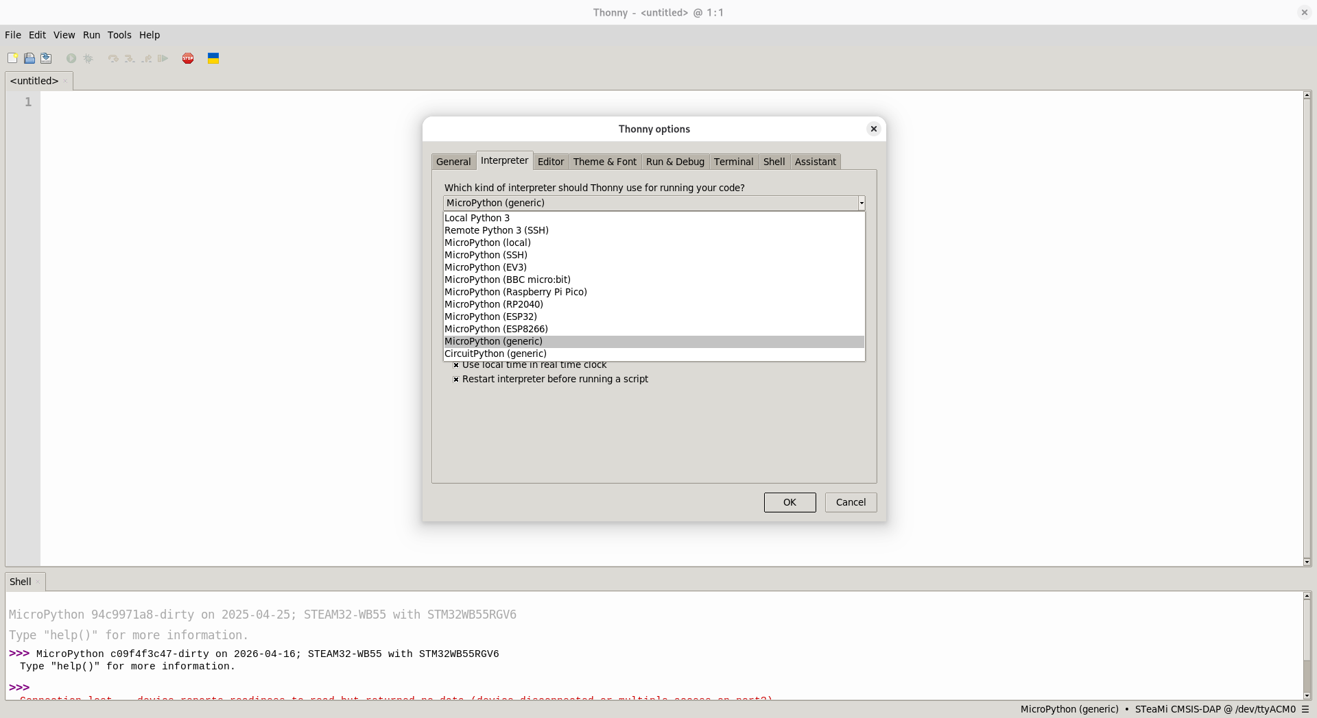Choose MicroPython (Raspberry Pi Pico) option
Viewport: 1317px width, 718px height.
point(654,292)
